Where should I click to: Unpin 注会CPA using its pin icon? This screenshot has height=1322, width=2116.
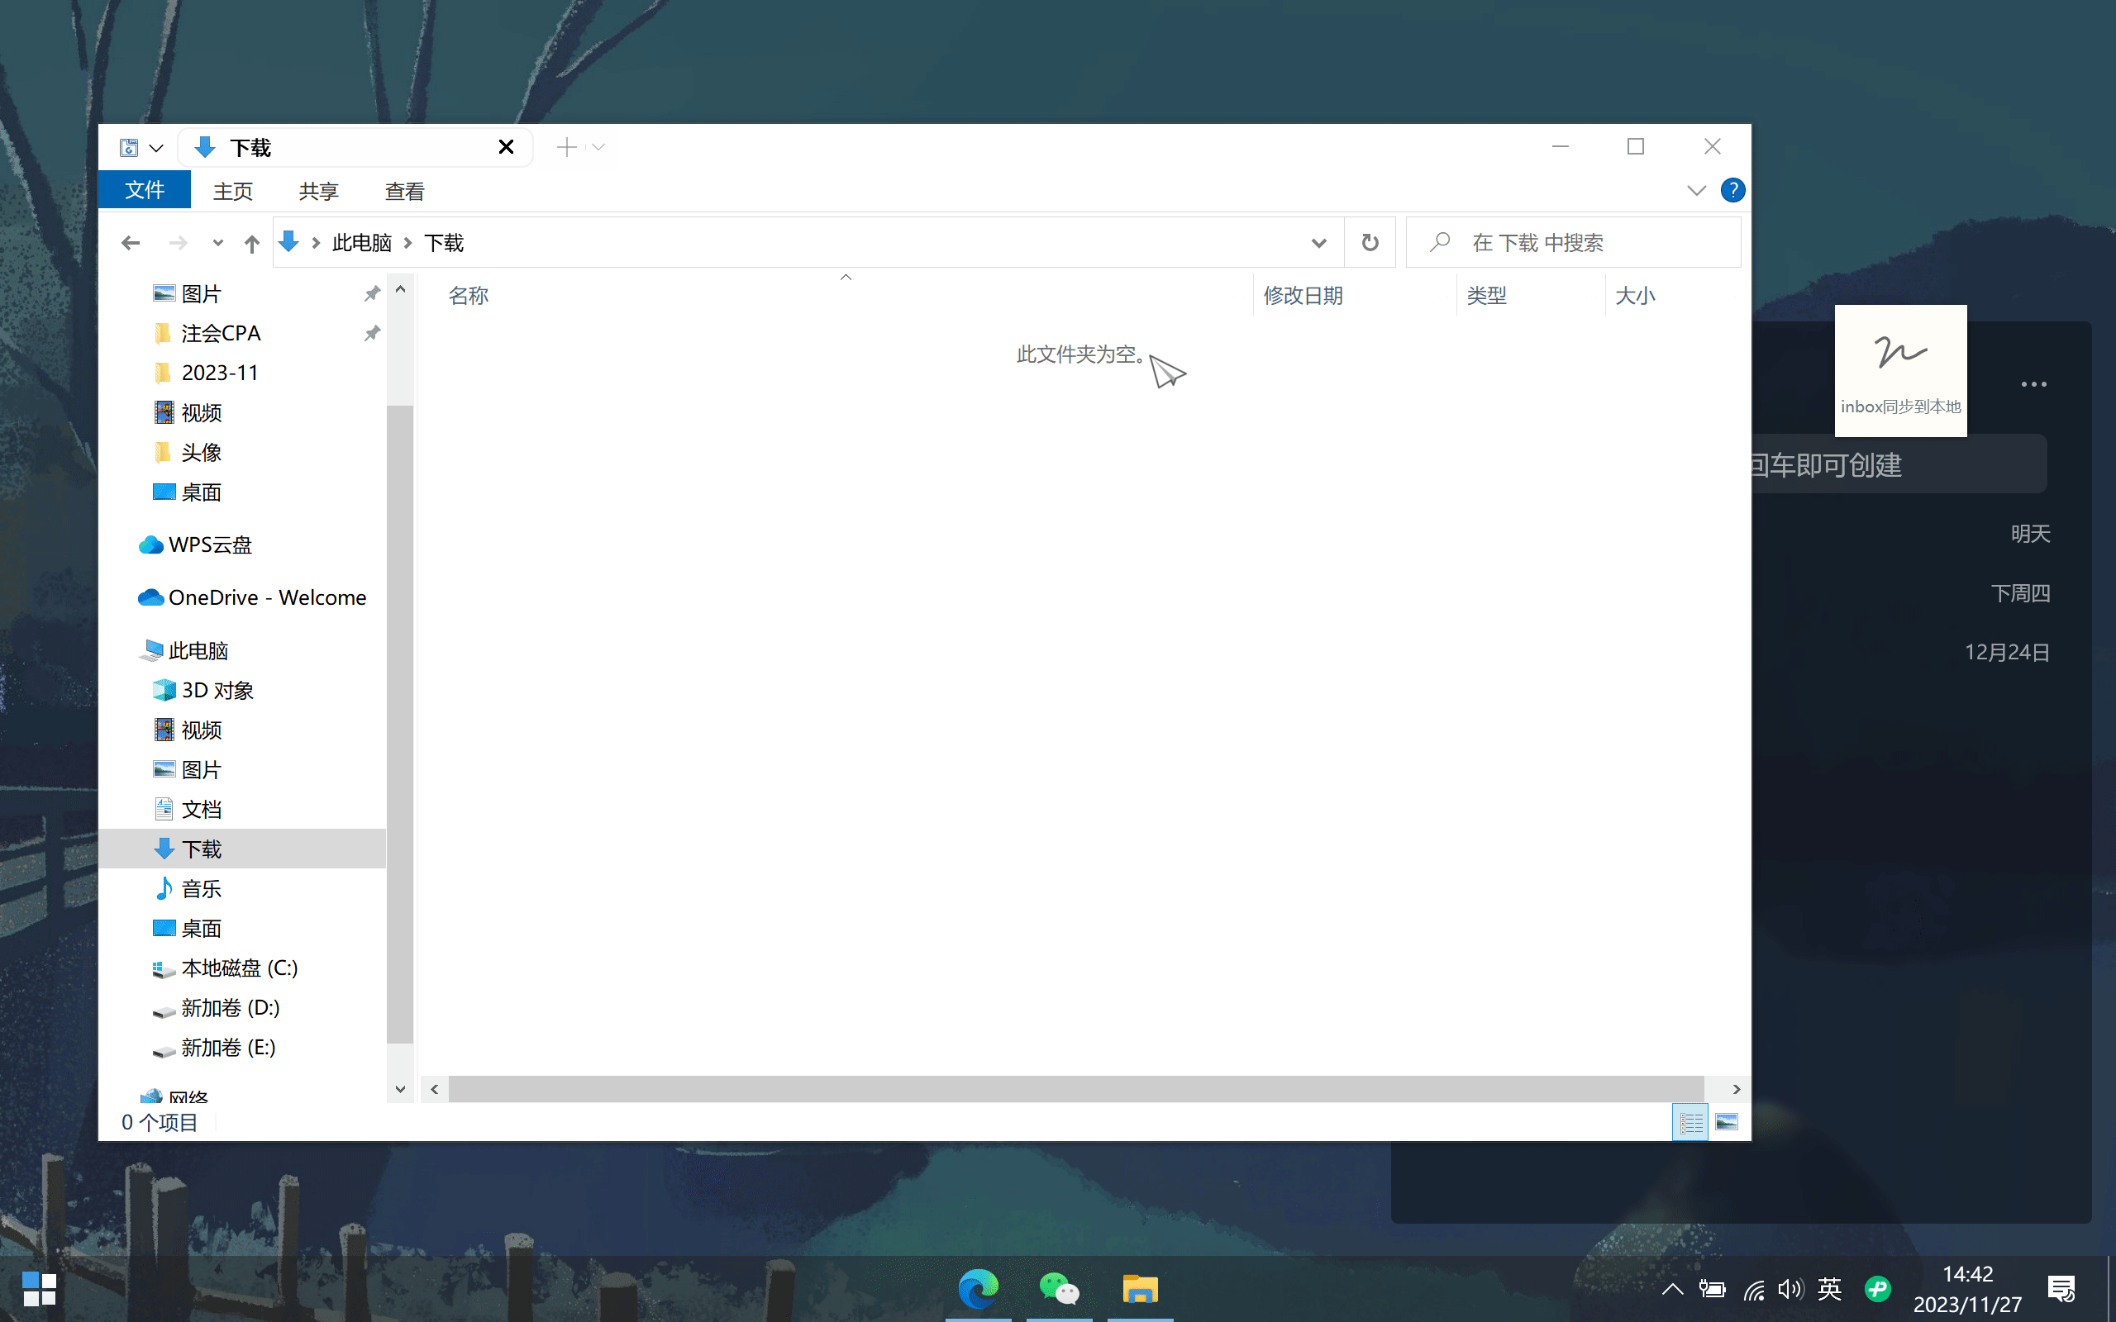click(373, 333)
